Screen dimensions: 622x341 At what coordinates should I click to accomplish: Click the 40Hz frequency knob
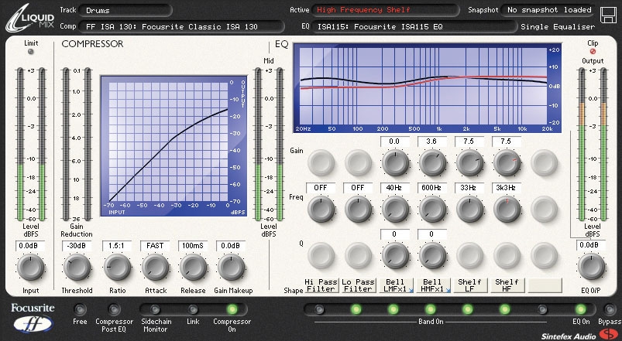tap(395, 209)
